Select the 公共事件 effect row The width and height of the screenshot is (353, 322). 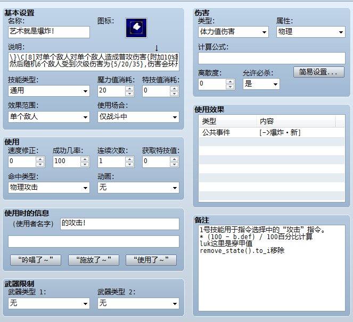[272, 133]
